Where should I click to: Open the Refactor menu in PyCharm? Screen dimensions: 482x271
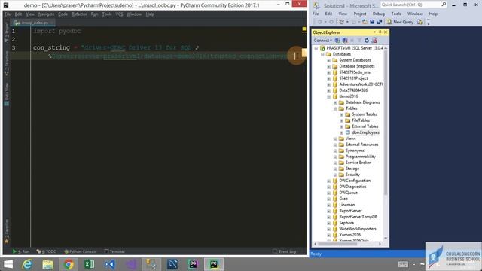point(79,14)
